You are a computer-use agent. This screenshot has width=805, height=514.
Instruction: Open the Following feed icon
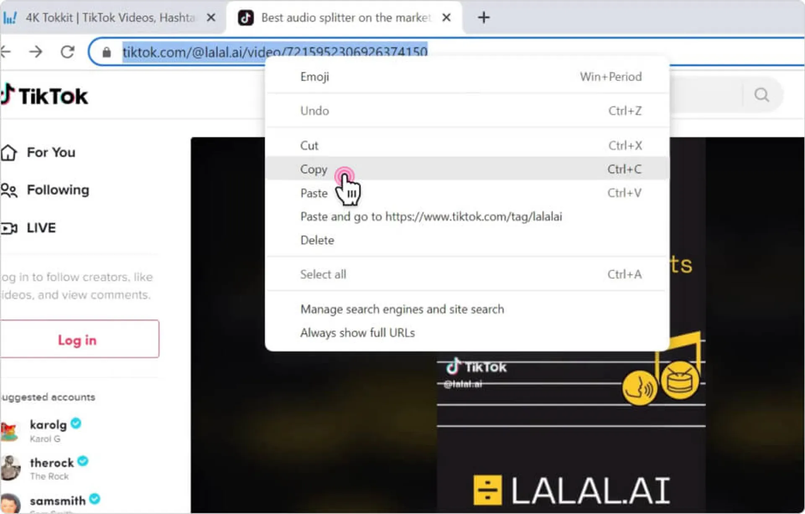click(x=9, y=190)
